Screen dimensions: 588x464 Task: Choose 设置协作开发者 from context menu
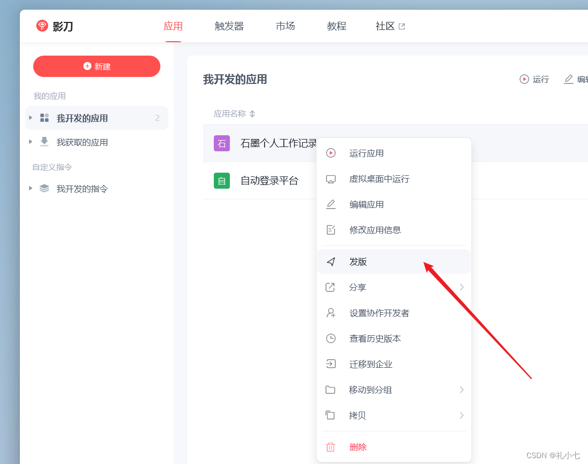(394, 313)
